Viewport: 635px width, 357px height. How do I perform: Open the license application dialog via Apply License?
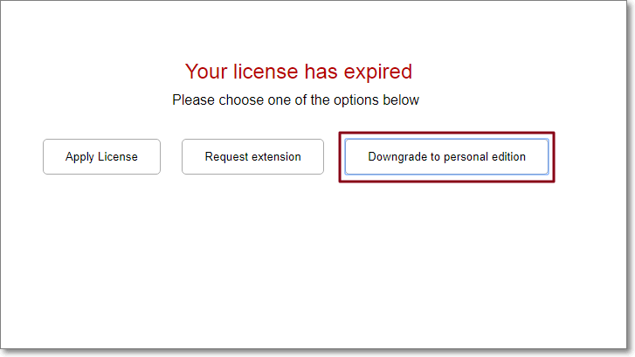(x=101, y=157)
